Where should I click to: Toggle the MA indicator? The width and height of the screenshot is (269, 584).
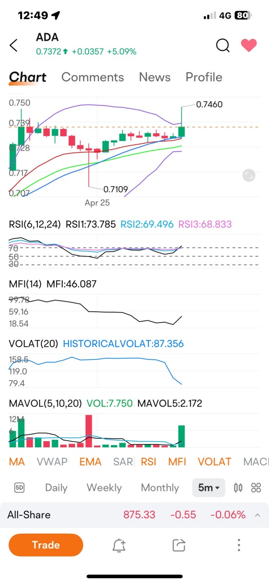point(17,462)
